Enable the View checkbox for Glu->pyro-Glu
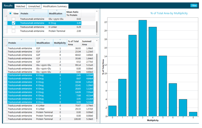Viewport: 202px width, 128px height. coord(13,19)
